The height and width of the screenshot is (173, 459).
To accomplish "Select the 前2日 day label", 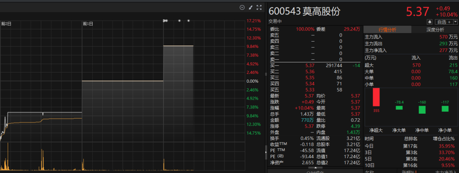I will [x=6, y=24].
